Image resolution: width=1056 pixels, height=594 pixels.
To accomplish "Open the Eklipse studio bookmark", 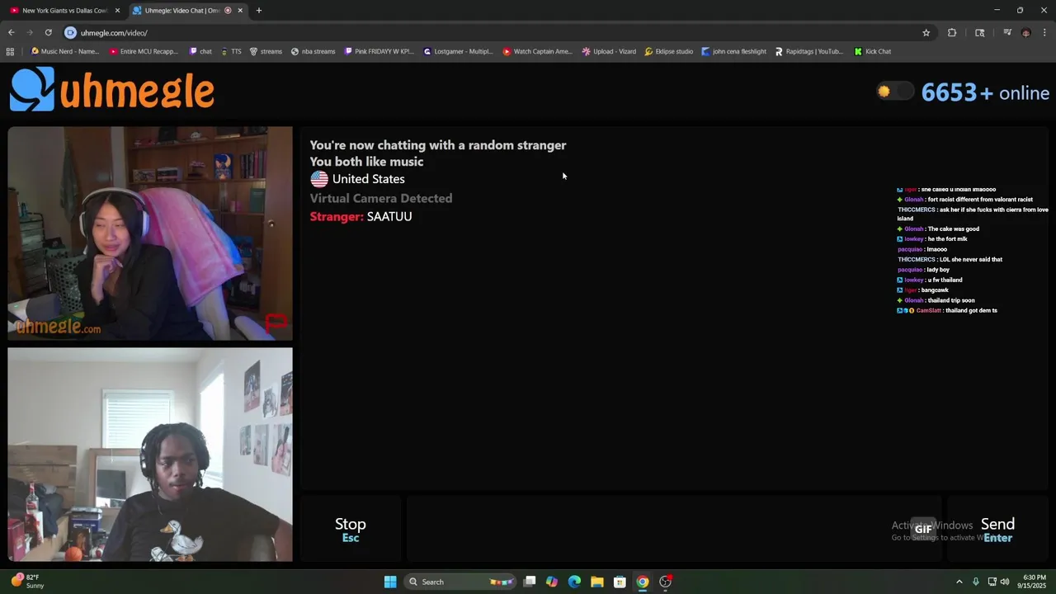I will (x=668, y=51).
